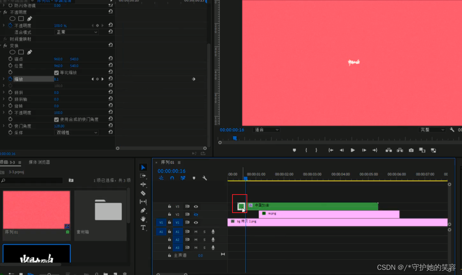The height and width of the screenshot is (275, 462).
Task: Click the 缩放 keyframe diamond in effect timeline
Action: [x=193, y=79]
